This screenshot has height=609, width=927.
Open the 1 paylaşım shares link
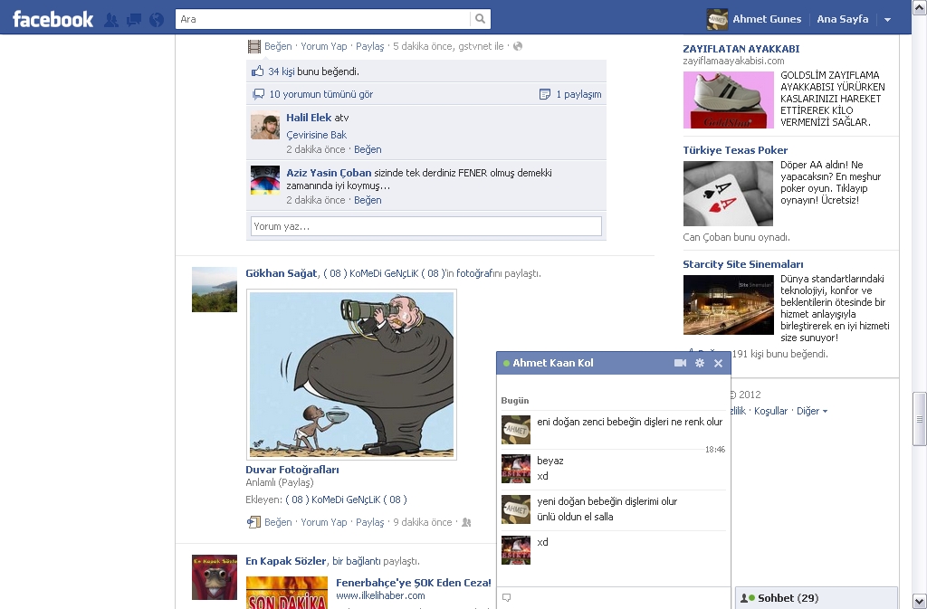(578, 94)
